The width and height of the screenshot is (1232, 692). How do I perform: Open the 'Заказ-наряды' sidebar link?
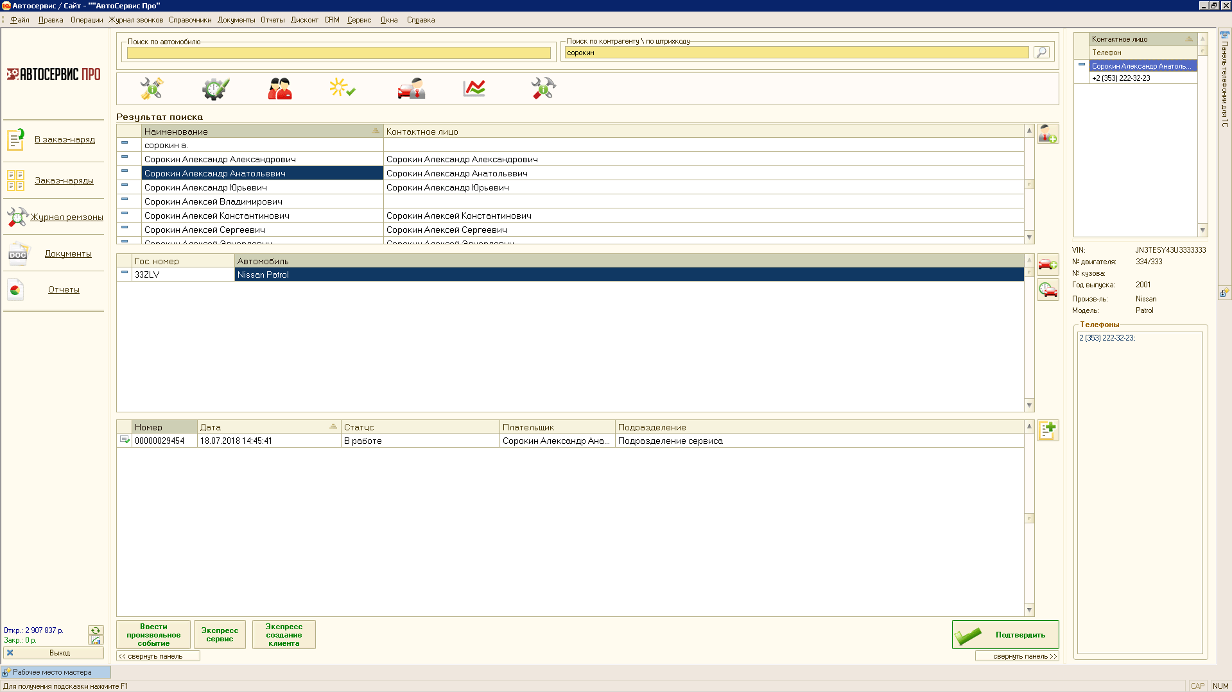pos(64,181)
